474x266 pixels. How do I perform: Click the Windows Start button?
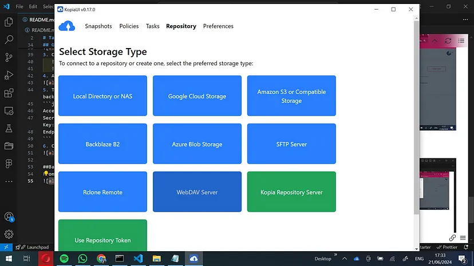click(9, 259)
